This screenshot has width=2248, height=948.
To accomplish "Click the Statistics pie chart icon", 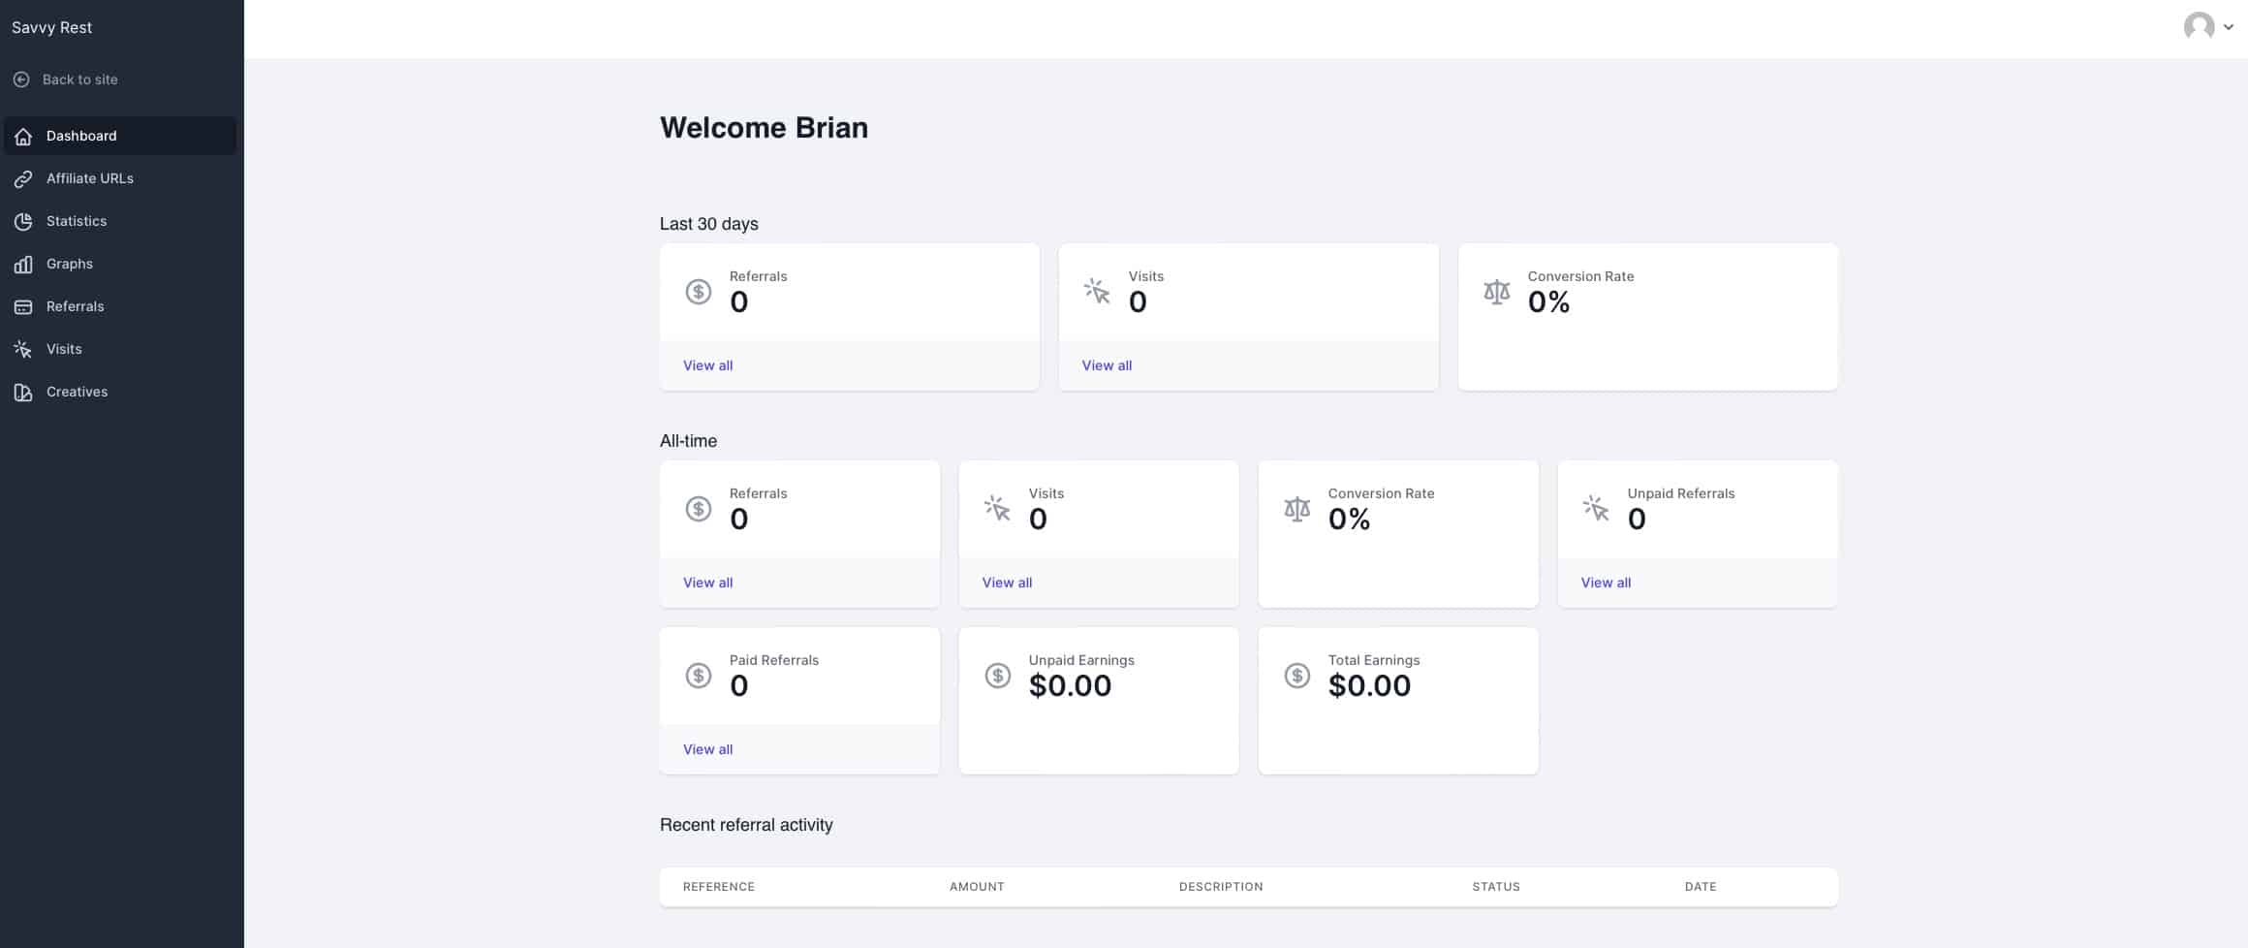I will pyautogui.click(x=23, y=222).
